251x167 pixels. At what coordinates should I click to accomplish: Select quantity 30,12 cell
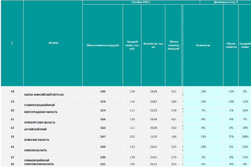(x=153, y=164)
